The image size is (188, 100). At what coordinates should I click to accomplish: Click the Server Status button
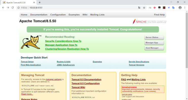154,38
